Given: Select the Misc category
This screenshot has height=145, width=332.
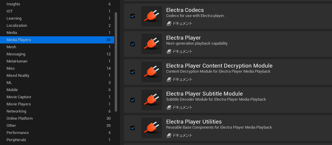Looking at the screenshot, I should click(x=57, y=68).
